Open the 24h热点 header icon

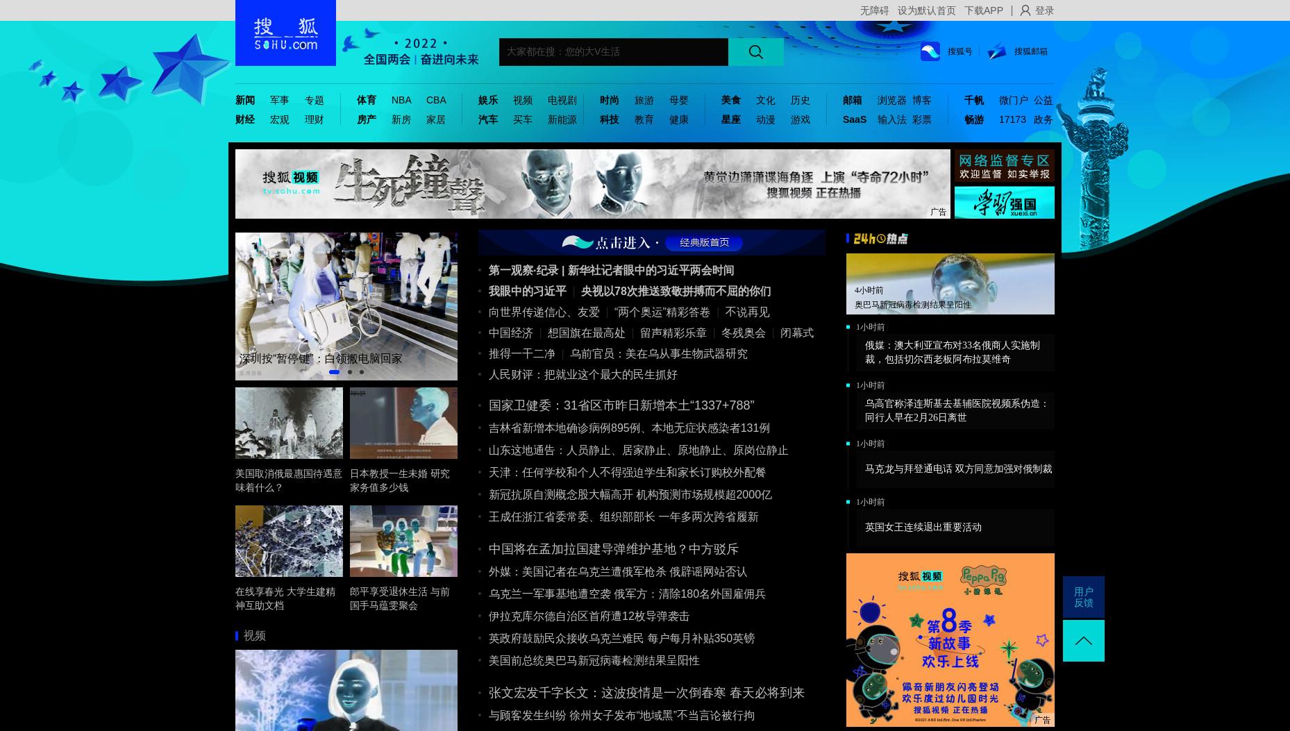[x=880, y=239]
